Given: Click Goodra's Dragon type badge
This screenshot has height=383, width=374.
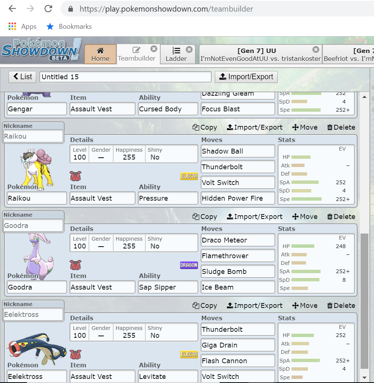Looking at the screenshot, I should pyautogui.click(x=189, y=265).
